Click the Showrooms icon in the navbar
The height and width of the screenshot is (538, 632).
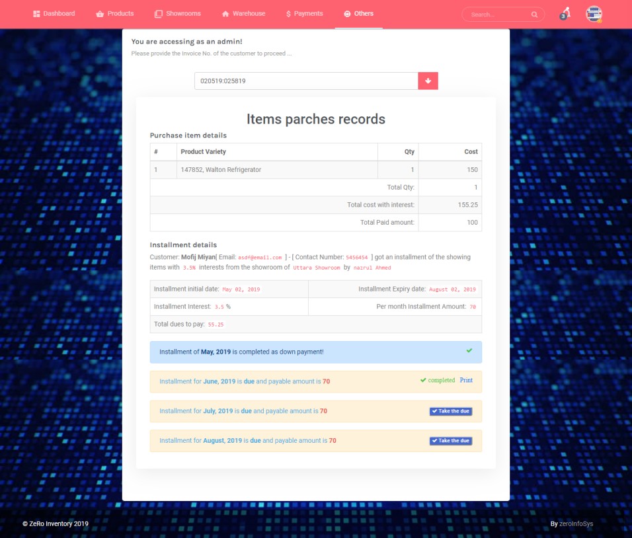pos(158,14)
